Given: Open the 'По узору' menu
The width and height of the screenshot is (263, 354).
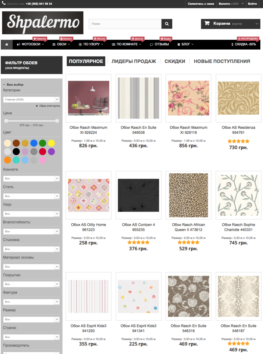Looking at the screenshot, I should 91,44.
